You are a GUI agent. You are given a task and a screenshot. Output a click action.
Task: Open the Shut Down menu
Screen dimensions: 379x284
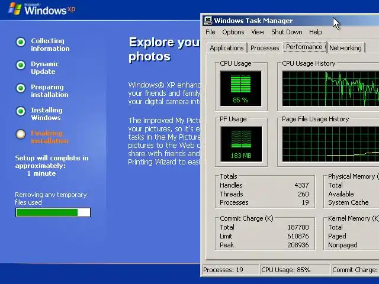click(287, 32)
